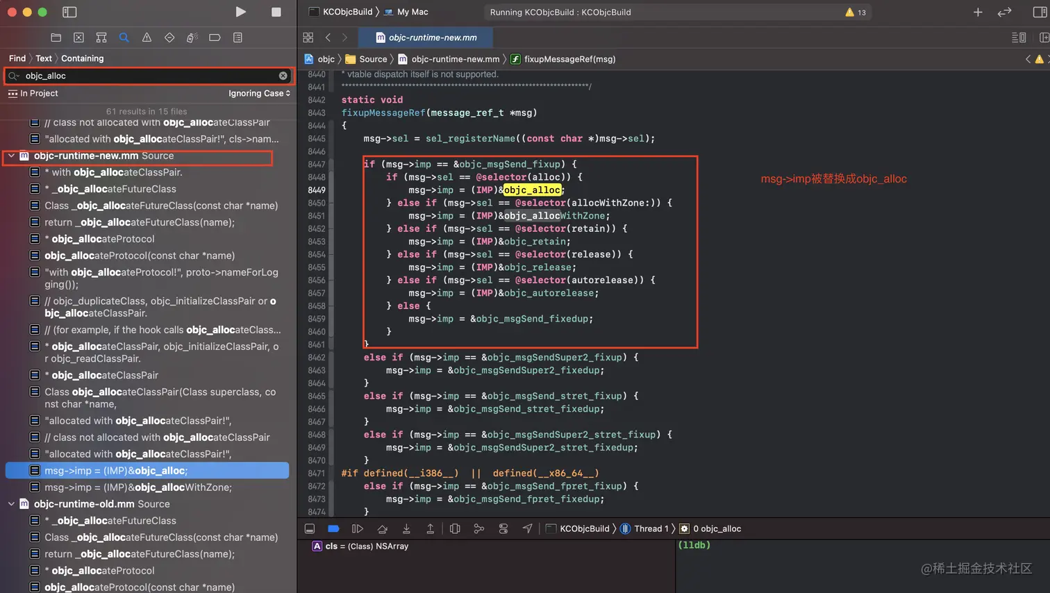Open the search options magnifier dropdown
Viewport: 1050px width, 593px height.
click(x=14, y=76)
